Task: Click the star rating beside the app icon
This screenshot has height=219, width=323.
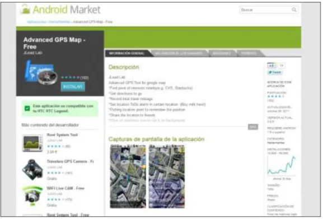Action: pos(70,78)
